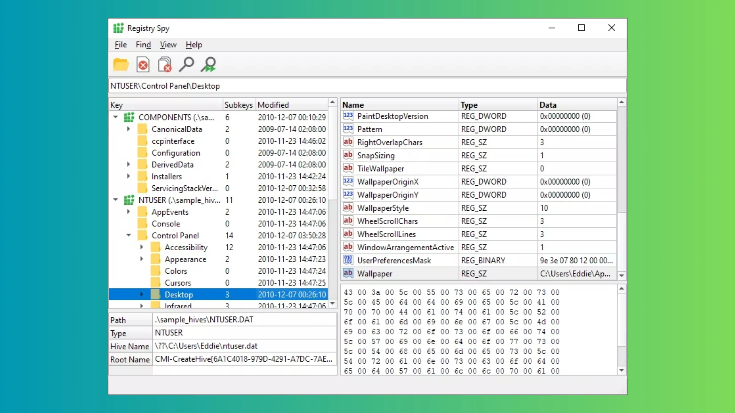This screenshot has width=735, height=413.
Task: Click the Registry Spy app icon in title bar
Action: (118, 28)
